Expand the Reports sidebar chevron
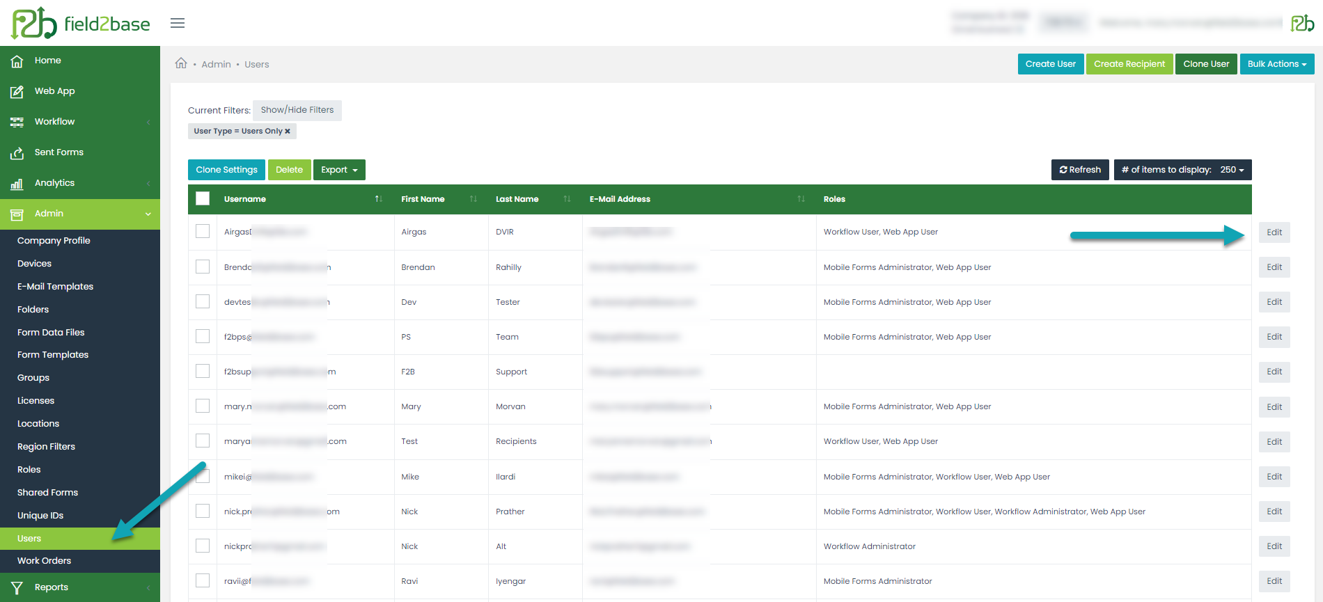This screenshot has height=602, width=1323. [x=148, y=588]
